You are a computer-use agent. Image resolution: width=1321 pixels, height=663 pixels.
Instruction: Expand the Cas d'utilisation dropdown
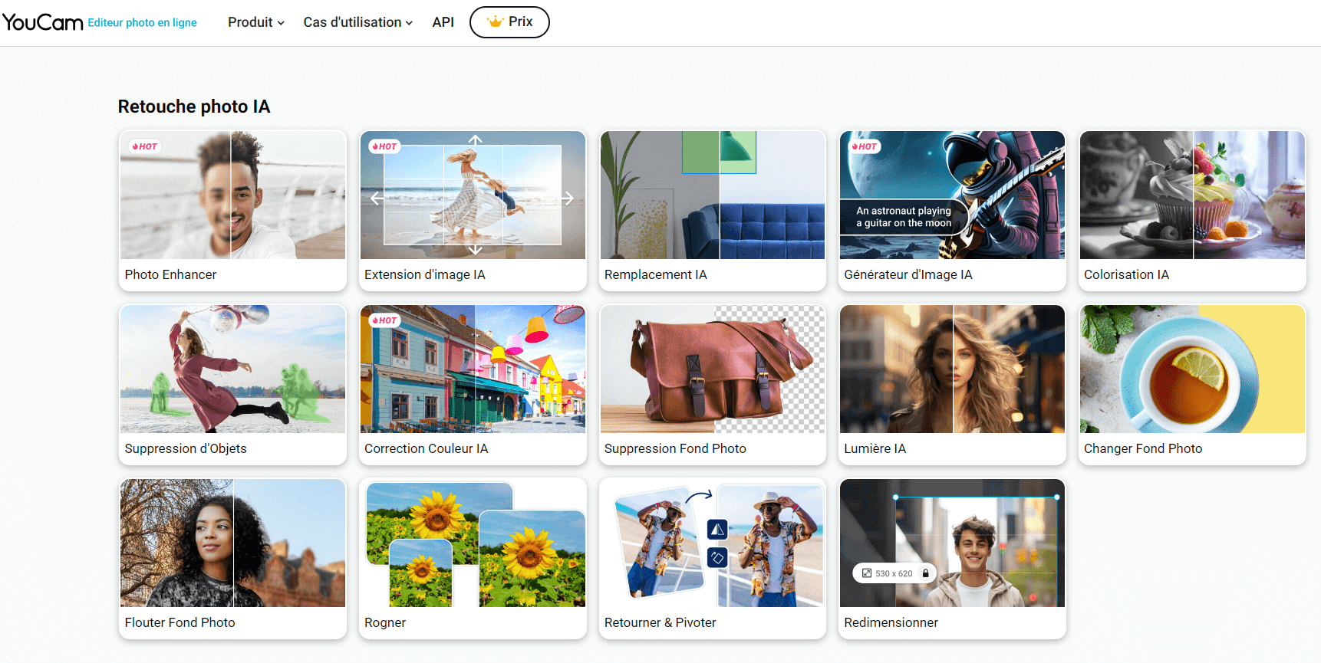coord(357,22)
